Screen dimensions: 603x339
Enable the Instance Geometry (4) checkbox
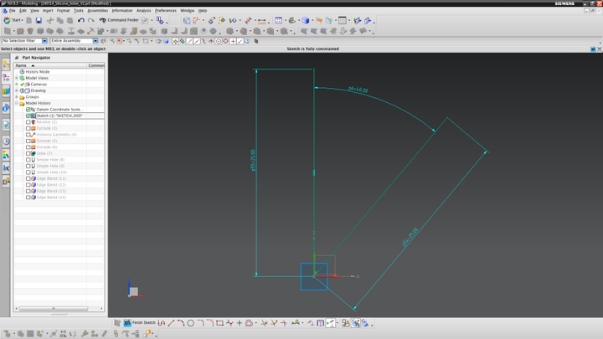pos(28,135)
